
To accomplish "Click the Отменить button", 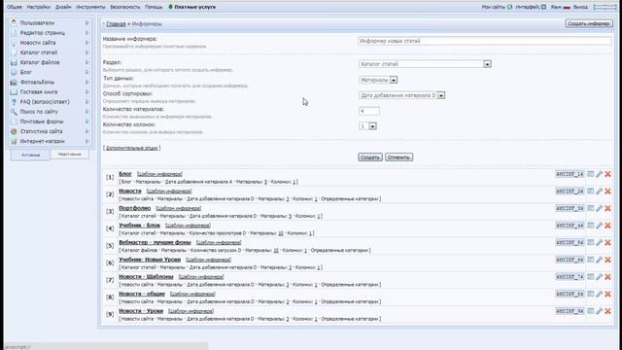I will [x=398, y=157].
